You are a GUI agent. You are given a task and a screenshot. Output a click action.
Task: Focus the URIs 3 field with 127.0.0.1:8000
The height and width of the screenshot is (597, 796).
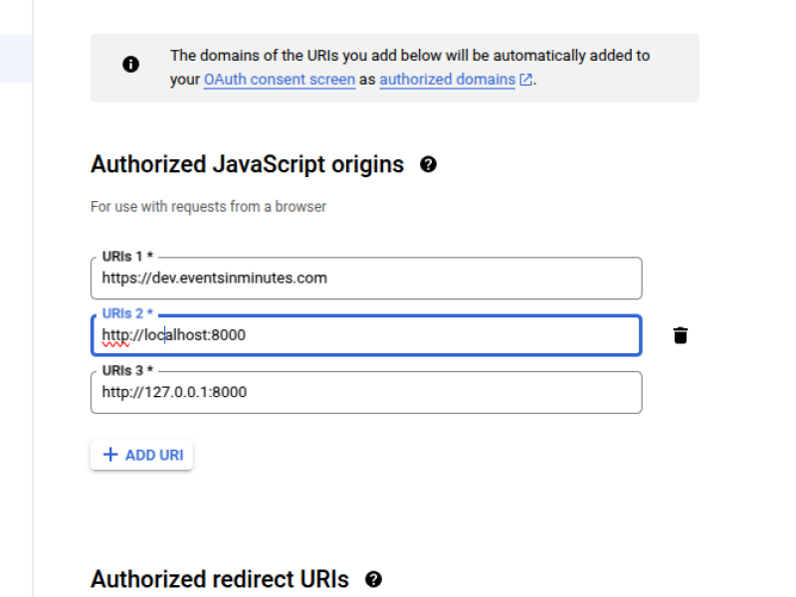coord(366,392)
